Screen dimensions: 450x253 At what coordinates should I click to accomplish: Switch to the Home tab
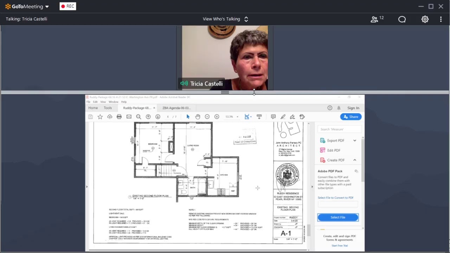tap(93, 108)
